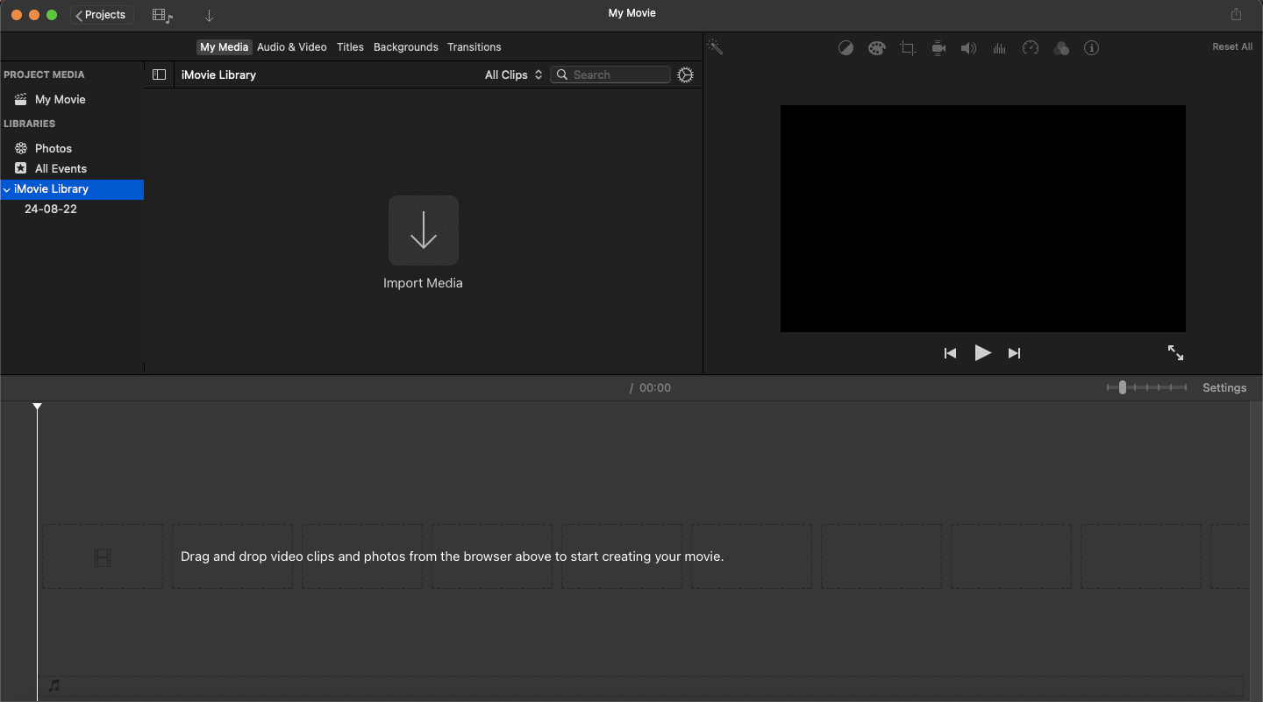Show the media browser toolbar icon
The image size is (1263, 702).
162,16
